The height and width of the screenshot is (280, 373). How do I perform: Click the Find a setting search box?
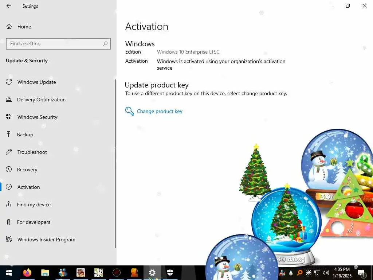[58, 44]
